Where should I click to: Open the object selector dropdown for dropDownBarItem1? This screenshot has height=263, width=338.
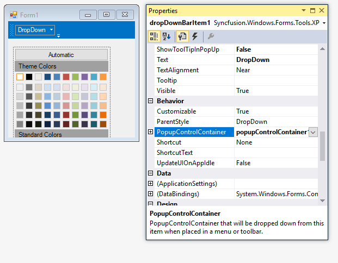(324, 23)
